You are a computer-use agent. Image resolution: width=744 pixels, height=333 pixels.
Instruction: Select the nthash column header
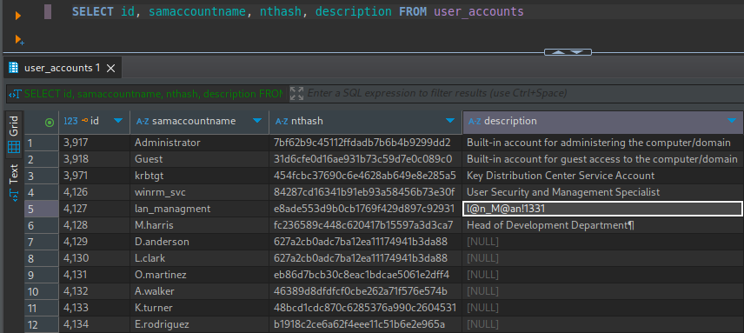pyautogui.click(x=365, y=121)
